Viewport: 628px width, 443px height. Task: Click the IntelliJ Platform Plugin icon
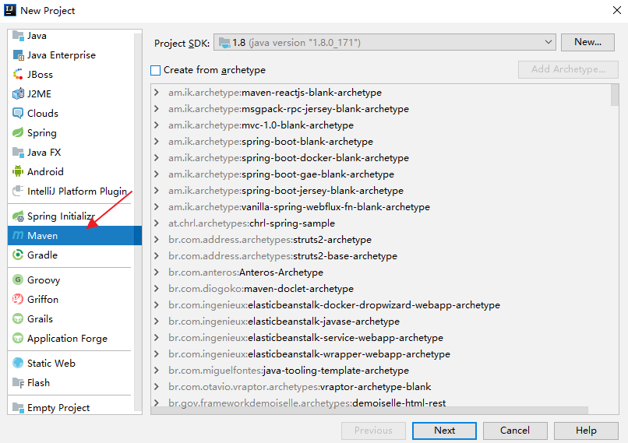18,192
